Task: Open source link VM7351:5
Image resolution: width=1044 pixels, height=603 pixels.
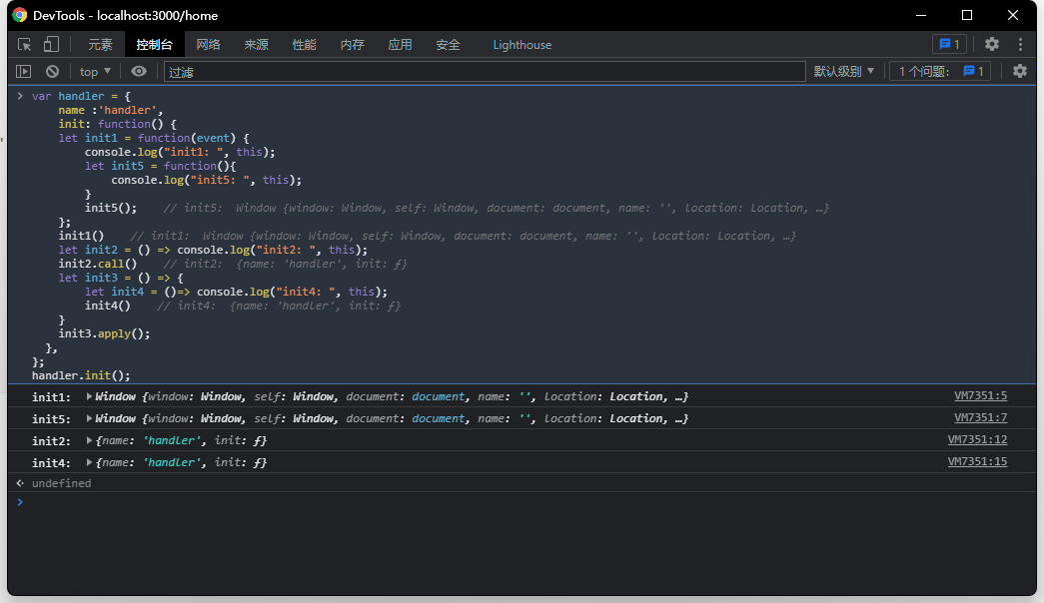Action: [980, 396]
